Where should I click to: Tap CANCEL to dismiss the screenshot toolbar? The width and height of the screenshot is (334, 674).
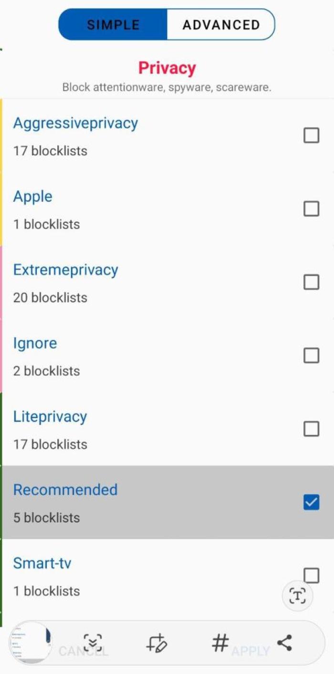pyautogui.click(x=83, y=651)
